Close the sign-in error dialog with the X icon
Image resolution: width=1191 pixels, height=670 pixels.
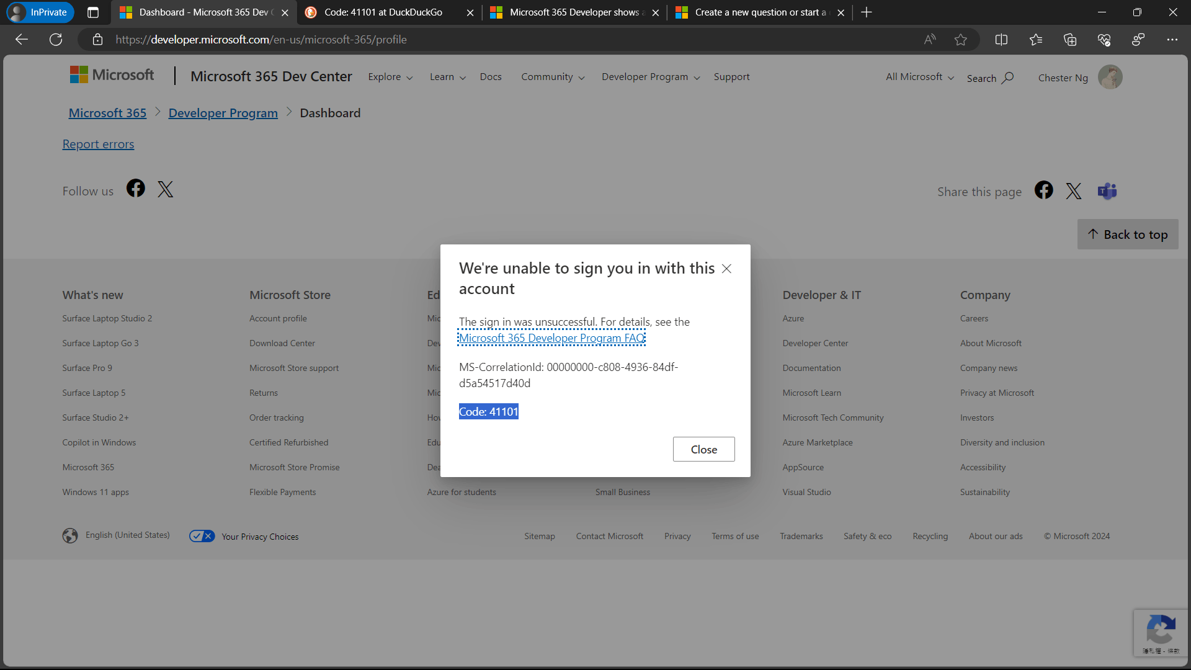[726, 269]
